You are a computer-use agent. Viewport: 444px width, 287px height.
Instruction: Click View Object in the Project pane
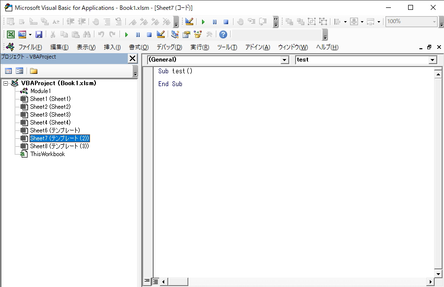pos(19,71)
